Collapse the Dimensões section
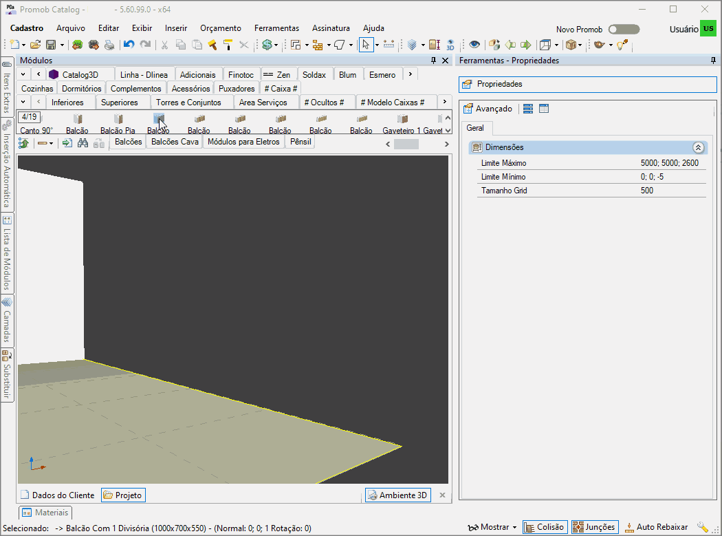722x536 pixels. pos(698,147)
